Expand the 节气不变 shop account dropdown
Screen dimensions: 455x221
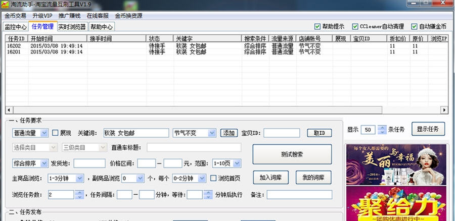pos(212,133)
